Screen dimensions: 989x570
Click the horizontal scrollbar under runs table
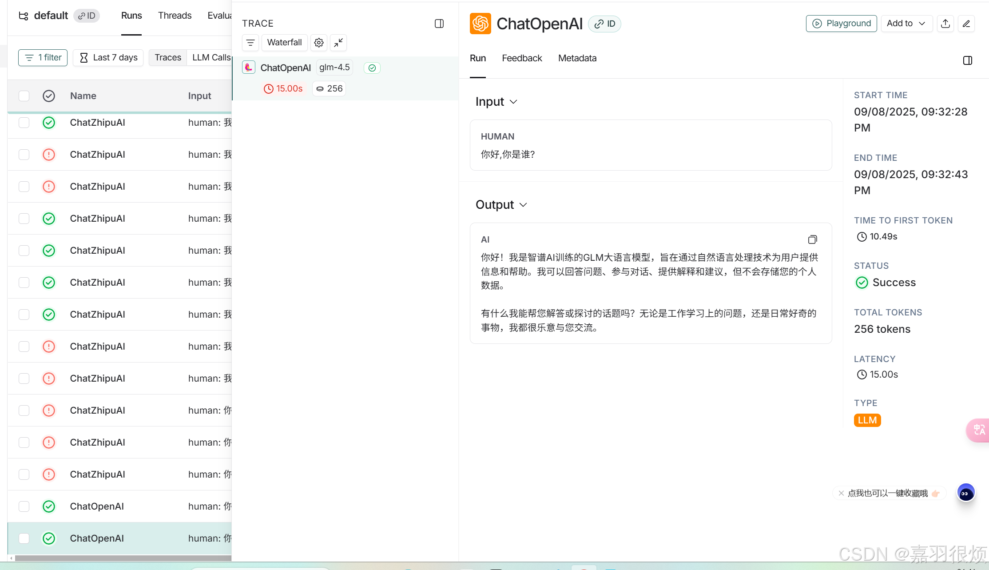[123, 558]
